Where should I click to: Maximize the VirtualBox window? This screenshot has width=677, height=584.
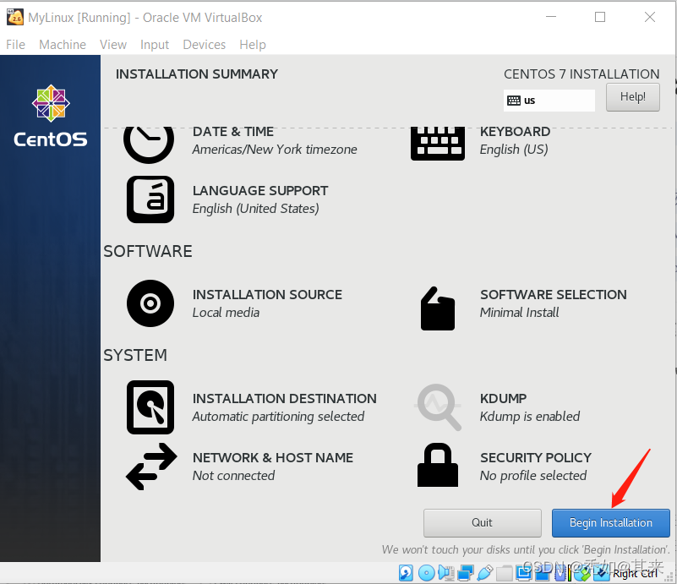click(x=600, y=17)
